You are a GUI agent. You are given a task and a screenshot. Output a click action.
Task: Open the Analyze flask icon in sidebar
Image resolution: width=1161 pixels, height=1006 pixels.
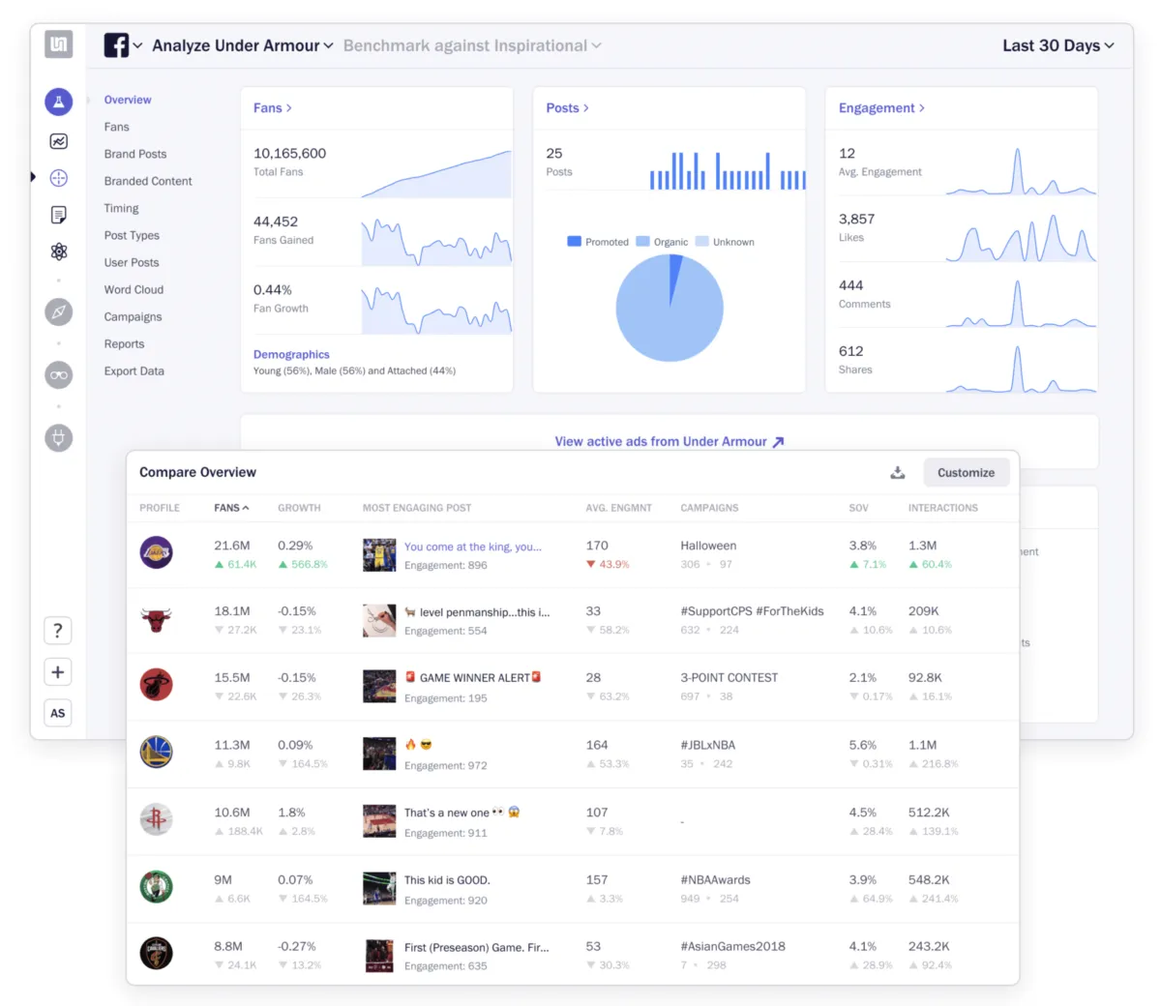click(58, 102)
